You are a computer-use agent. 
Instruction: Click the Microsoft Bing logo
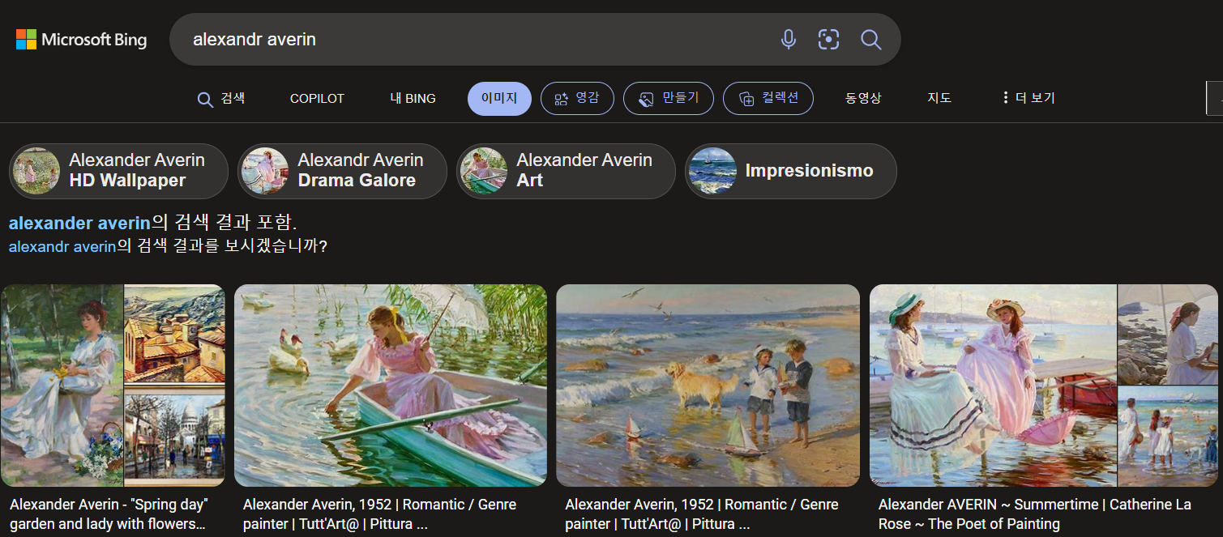click(x=81, y=39)
